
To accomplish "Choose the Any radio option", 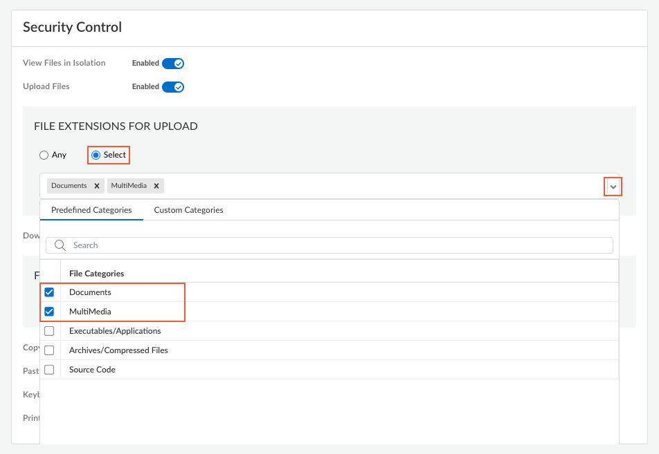I will pos(44,155).
